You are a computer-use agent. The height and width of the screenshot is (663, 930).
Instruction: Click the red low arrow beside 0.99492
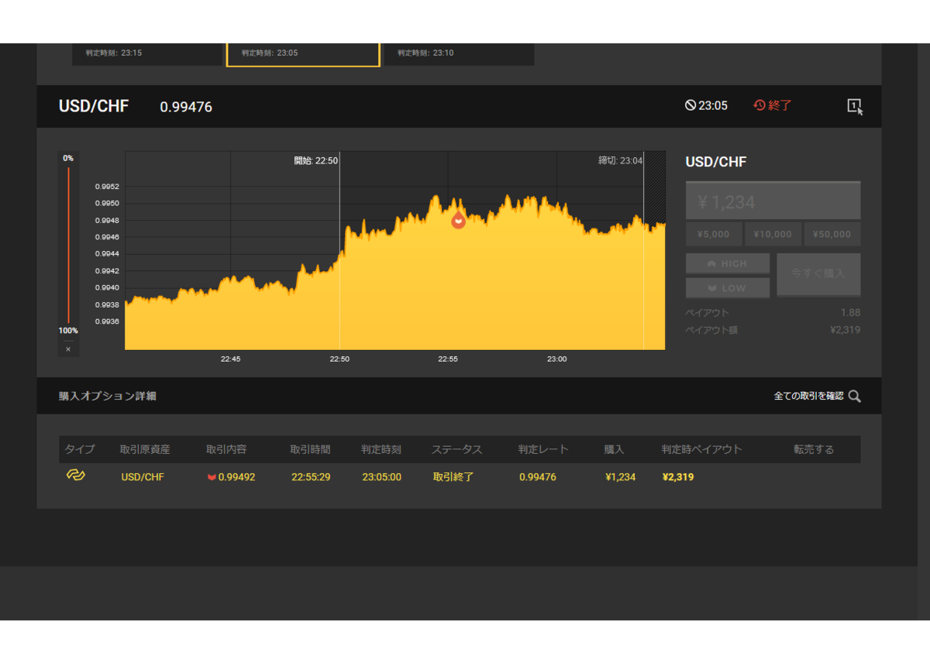coord(212,477)
